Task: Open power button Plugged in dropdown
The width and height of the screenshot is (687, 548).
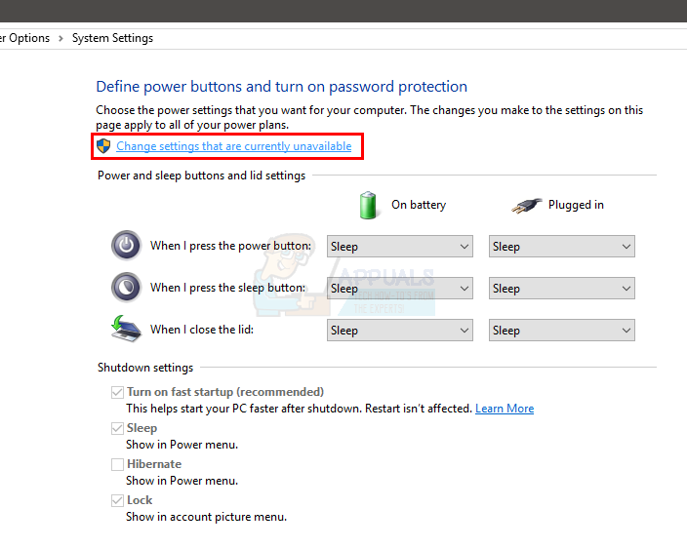Action: point(561,247)
